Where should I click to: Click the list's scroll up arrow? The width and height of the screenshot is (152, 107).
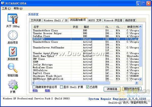[x=140, y=27]
